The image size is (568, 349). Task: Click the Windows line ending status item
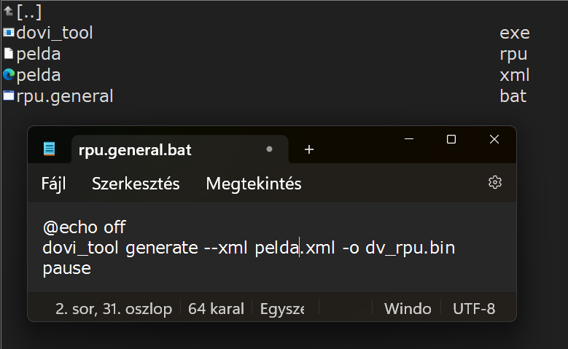click(408, 309)
